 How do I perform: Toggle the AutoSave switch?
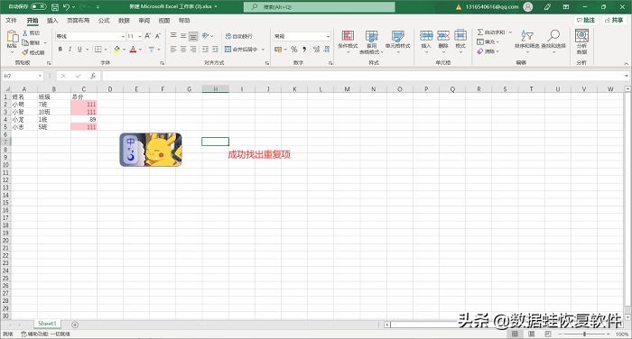[x=38, y=7]
